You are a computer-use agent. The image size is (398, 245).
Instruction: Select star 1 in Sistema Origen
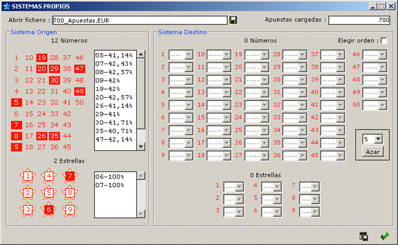pyautogui.click(x=28, y=176)
